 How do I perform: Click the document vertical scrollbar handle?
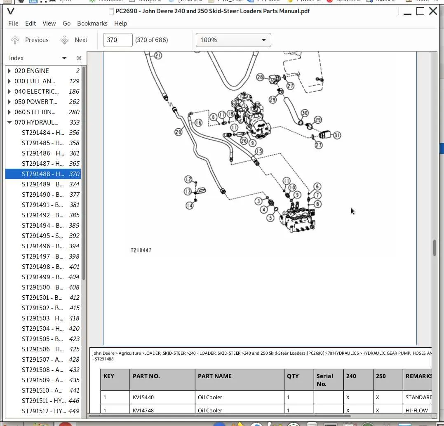pos(435,248)
